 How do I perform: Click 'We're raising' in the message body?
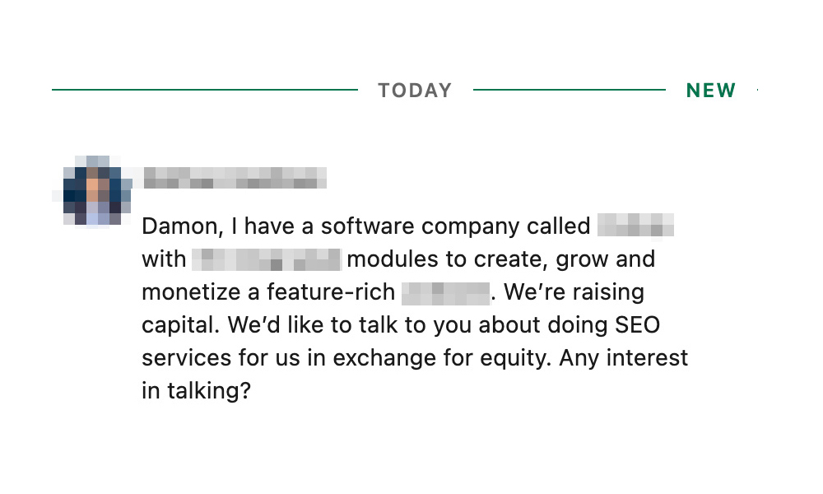pos(574,292)
